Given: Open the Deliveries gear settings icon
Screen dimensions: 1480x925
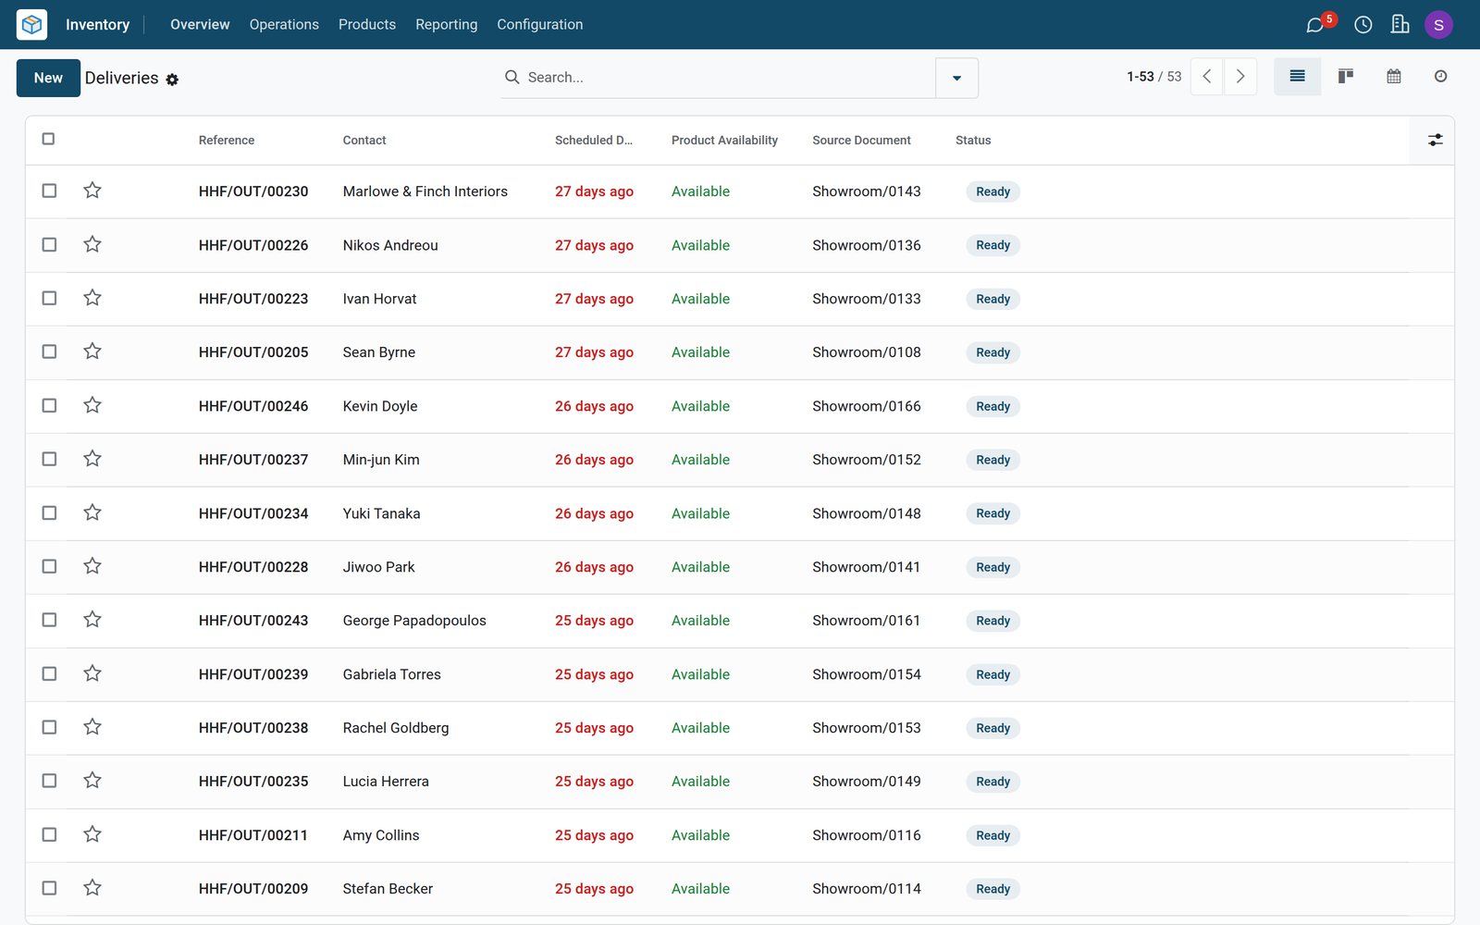Looking at the screenshot, I should click(x=172, y=80).
